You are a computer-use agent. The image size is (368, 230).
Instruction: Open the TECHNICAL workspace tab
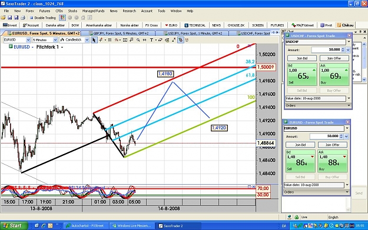tap(195, 25)
